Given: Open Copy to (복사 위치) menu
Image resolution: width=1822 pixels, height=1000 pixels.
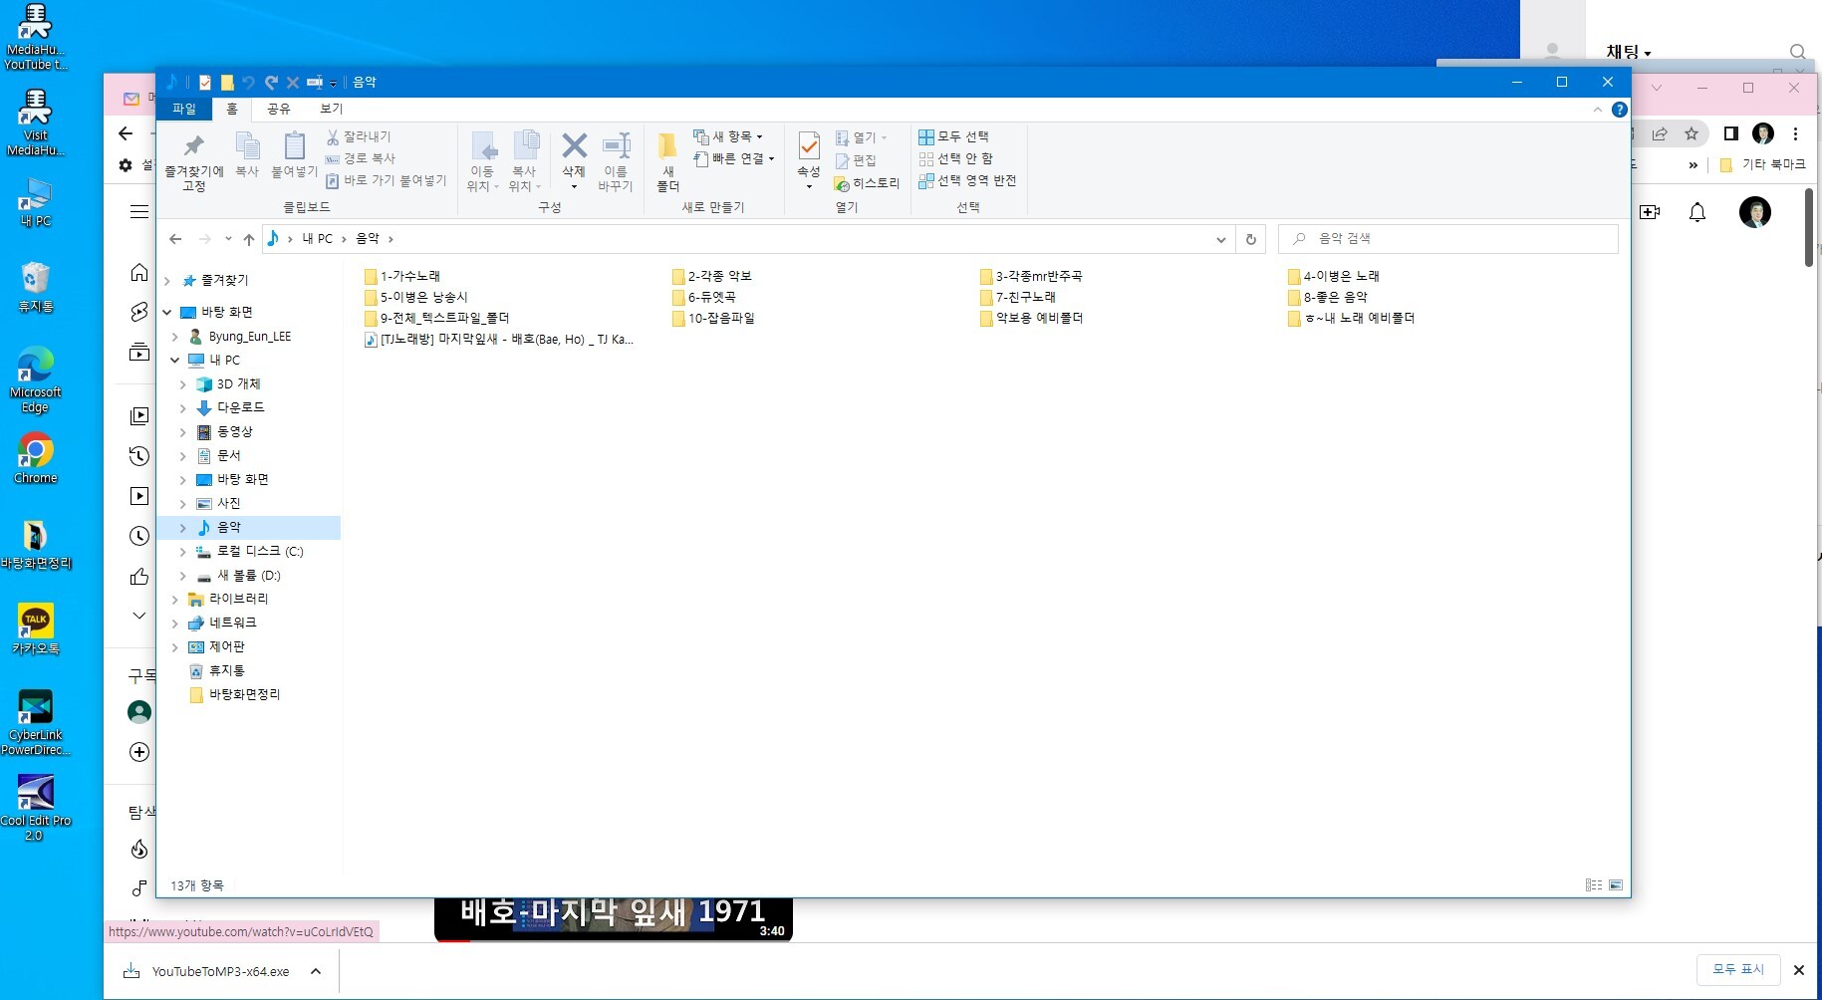Looking at the screenshot, I should [x=525, y=161].
